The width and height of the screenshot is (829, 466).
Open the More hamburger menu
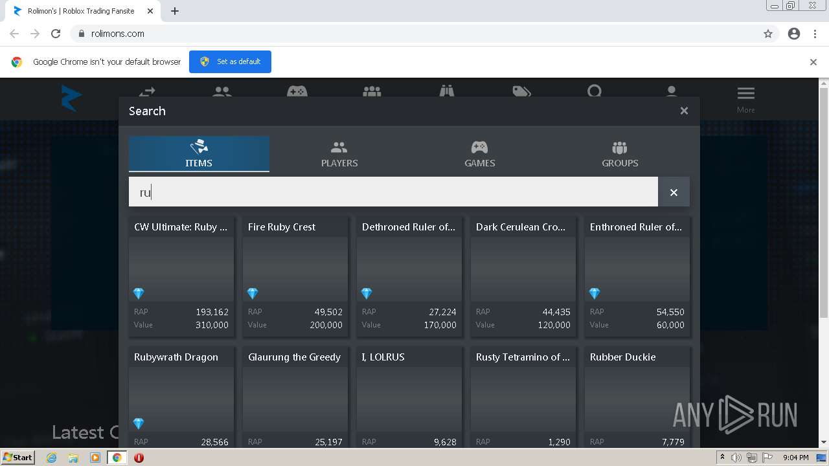(x=745, y=99)
